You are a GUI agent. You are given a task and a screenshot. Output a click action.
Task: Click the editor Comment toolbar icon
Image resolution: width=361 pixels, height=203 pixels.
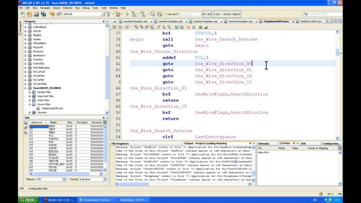201,27
